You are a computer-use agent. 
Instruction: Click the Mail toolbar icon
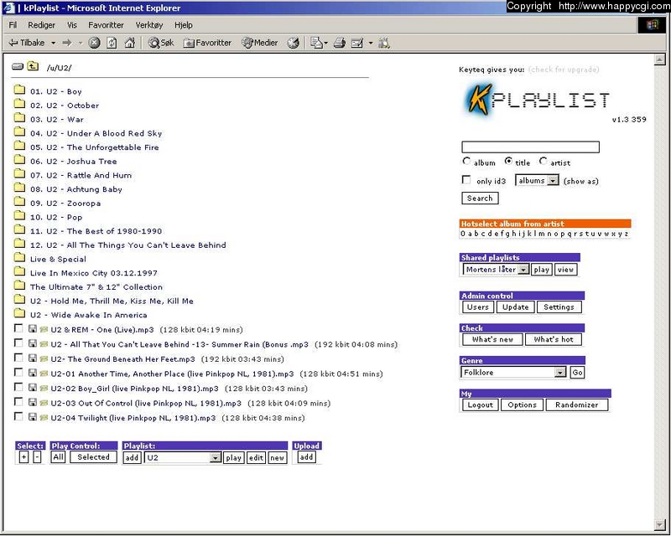[x=316, y=43]
